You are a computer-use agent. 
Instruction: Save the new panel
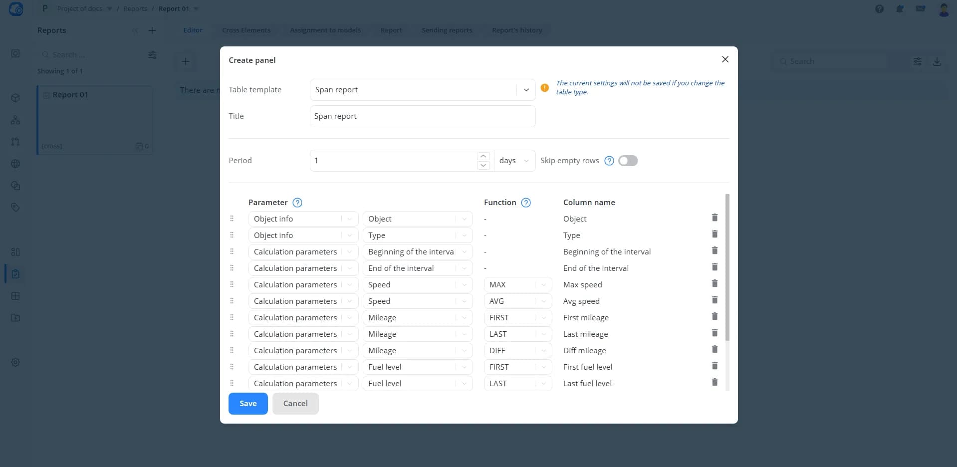click(x=248, y=404)
